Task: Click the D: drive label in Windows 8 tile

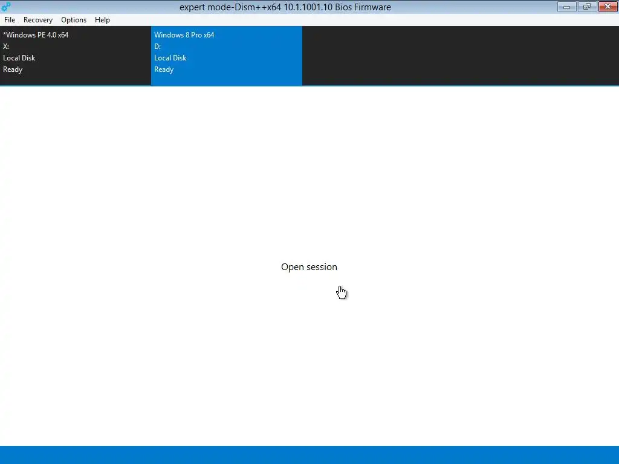Action: click(158, 47)
